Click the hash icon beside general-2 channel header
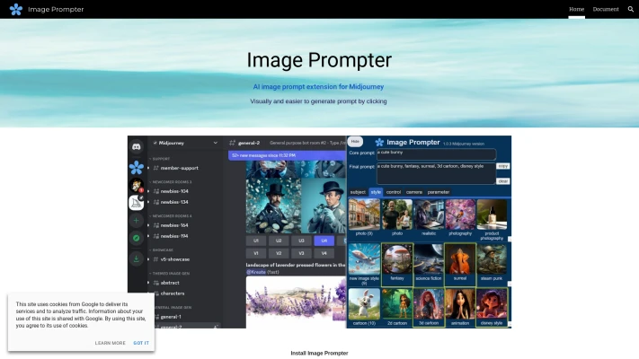639x359 pixels. coord(232,143)
